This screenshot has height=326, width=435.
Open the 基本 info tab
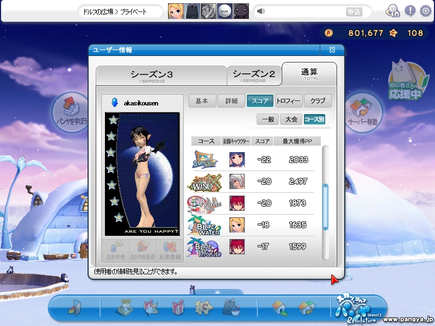click(202, 101)
